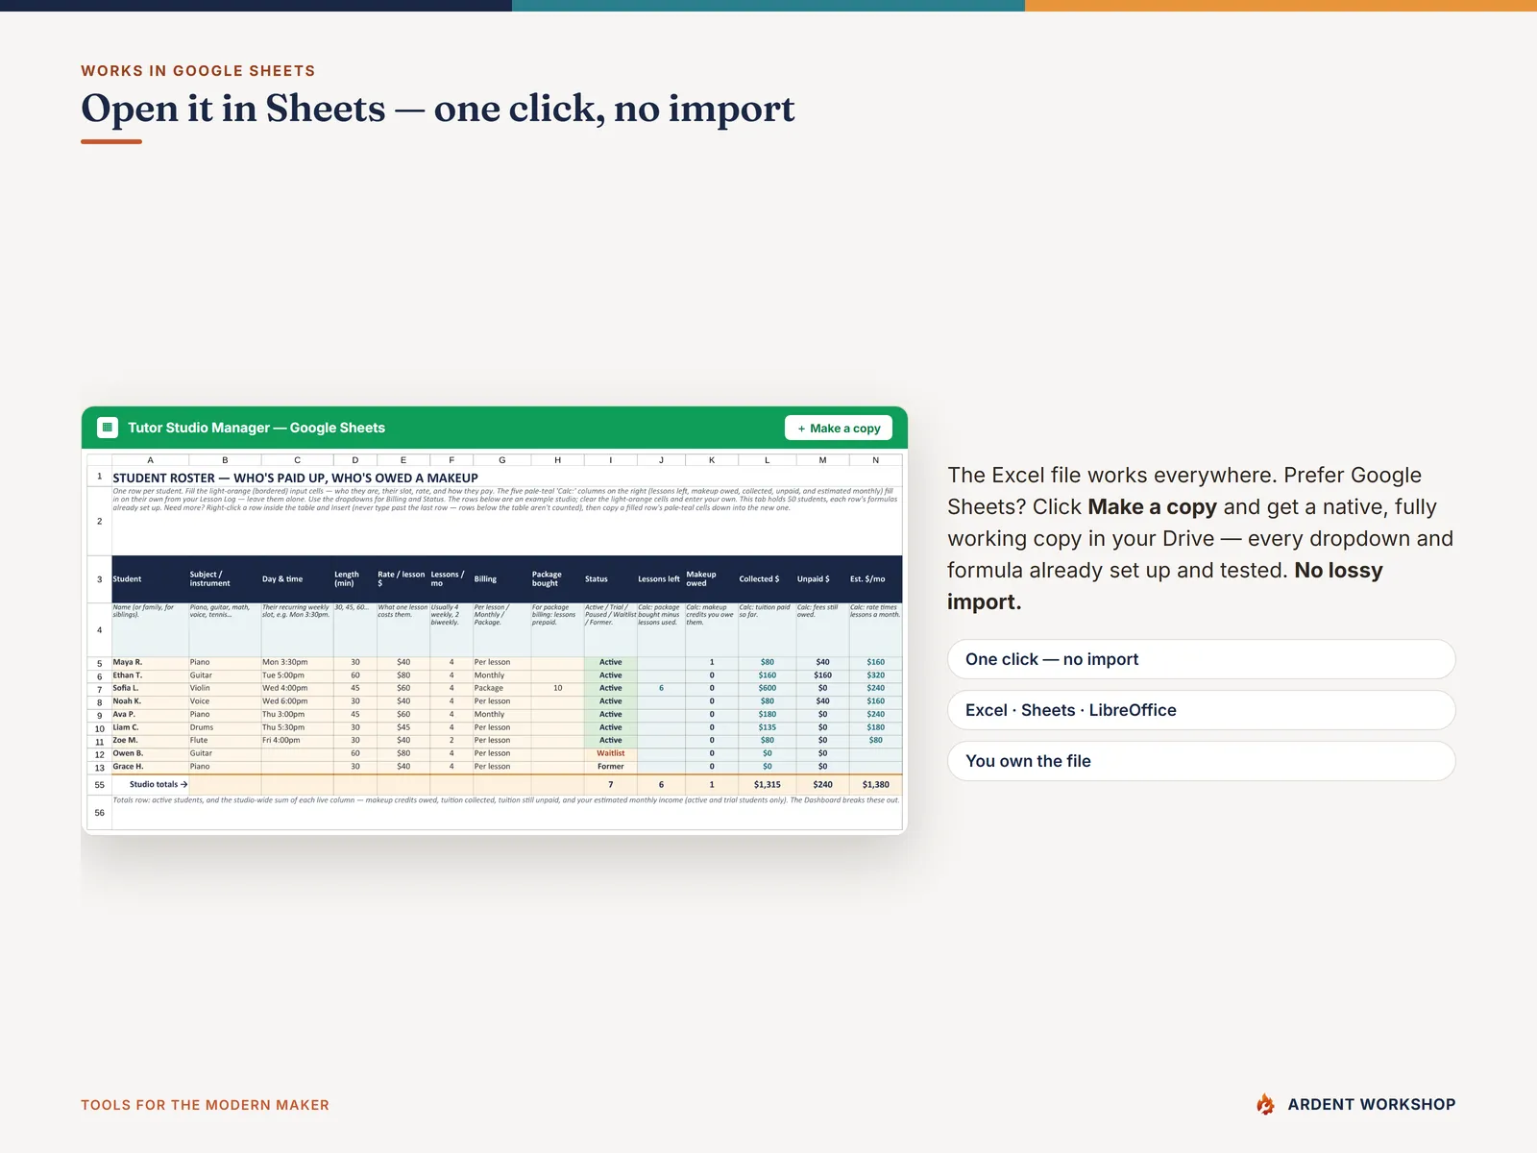Click the package bought value '10'
Image resolution: width=1537 pixels, height=1153 pixels.
tap(557, 688)
